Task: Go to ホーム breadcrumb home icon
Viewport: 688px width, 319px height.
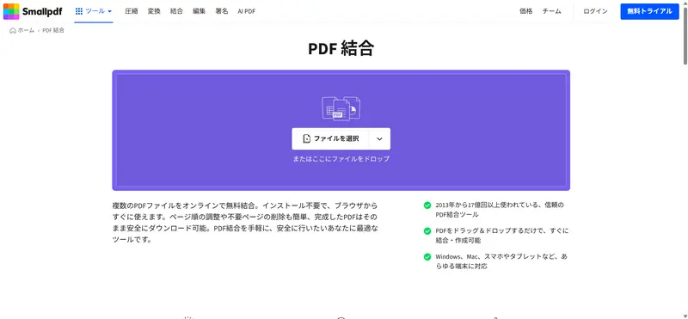Action: (x=13, y=31)
